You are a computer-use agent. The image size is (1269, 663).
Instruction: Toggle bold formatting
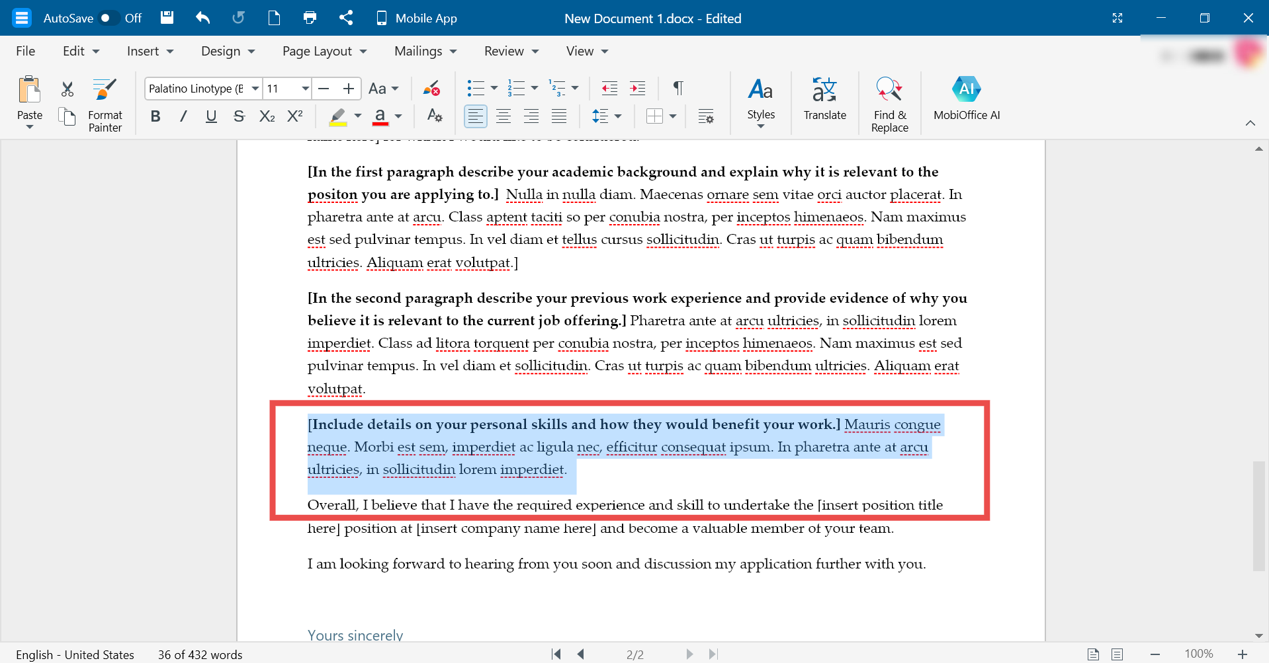155,116
